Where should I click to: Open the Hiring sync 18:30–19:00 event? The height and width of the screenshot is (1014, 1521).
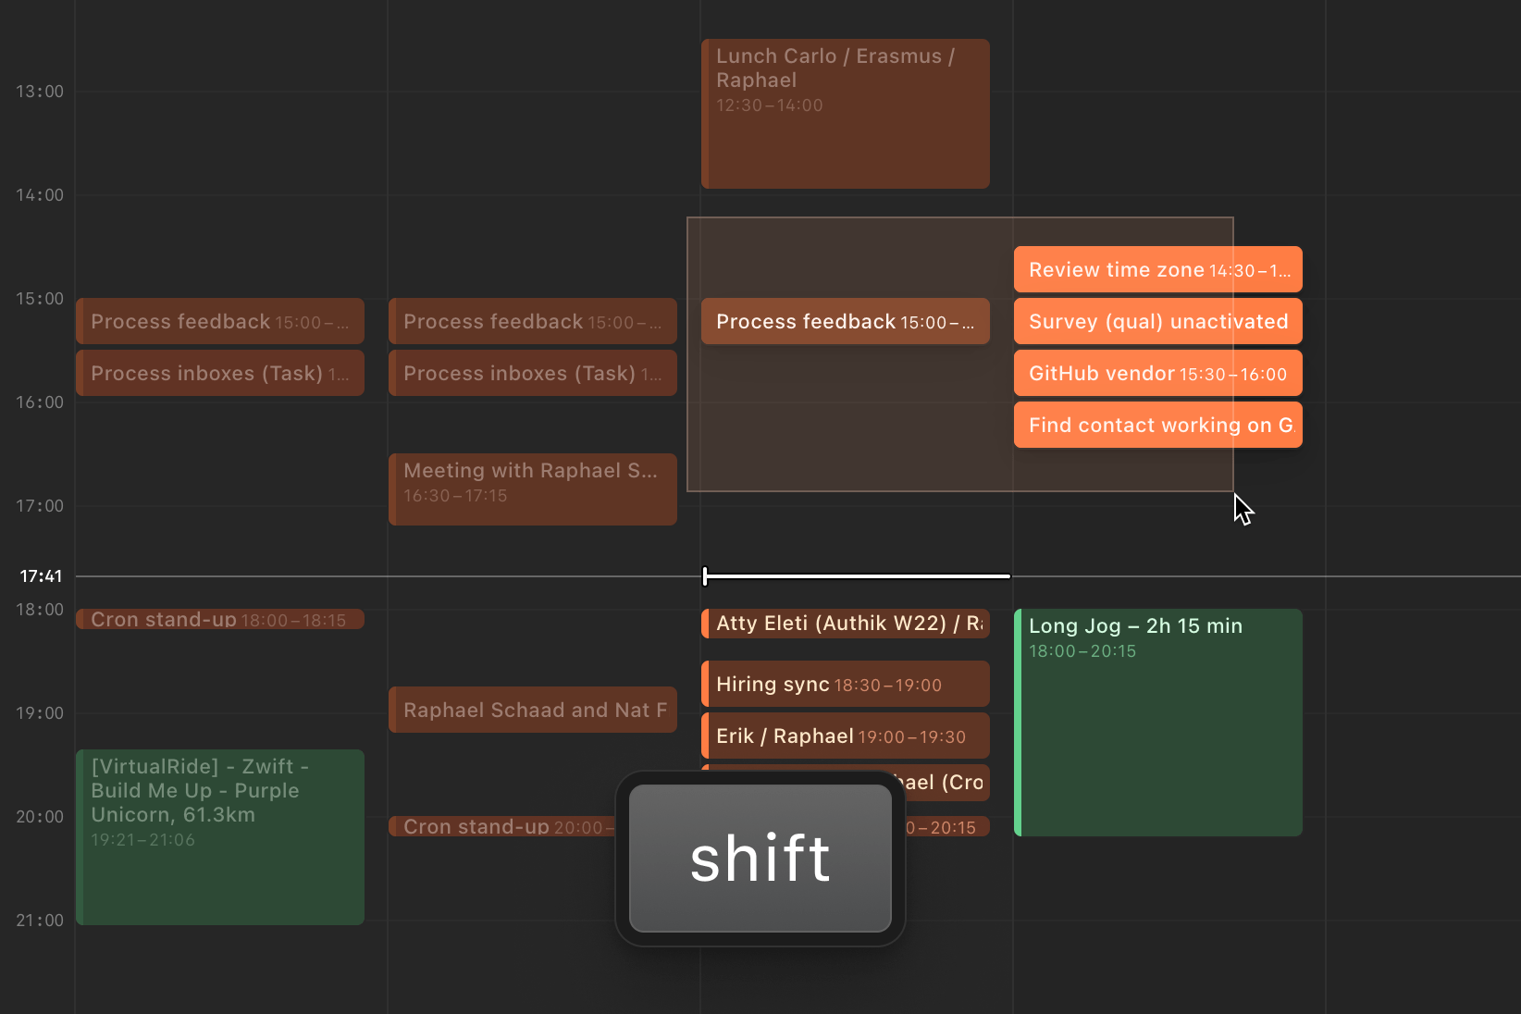[x=846, y=684]
